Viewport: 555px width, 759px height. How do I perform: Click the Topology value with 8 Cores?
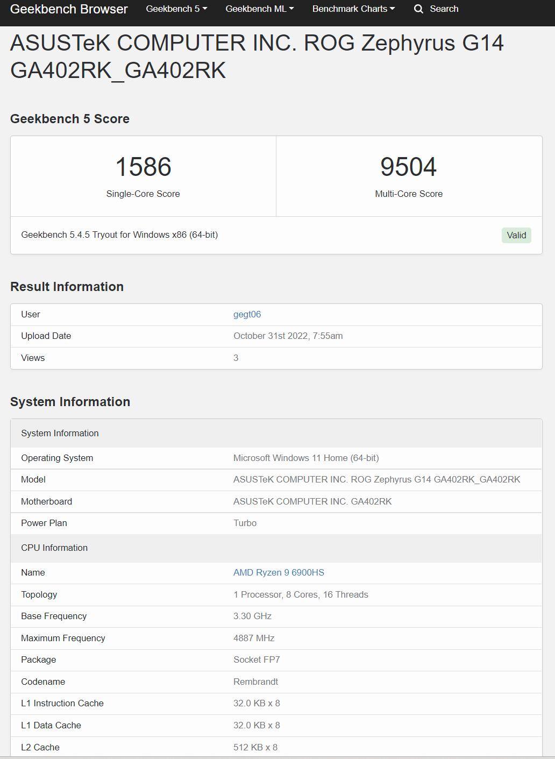(301, 594)
